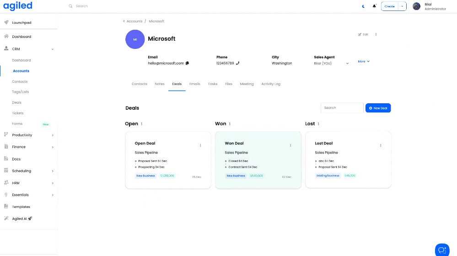Open notifications bell icon
Viewport: 457px width, 256px height.
point(374,6)
